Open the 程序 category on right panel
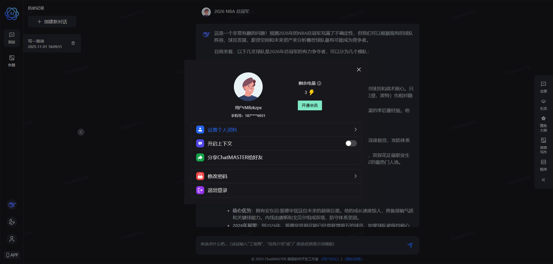Screen dimensions: 553x264 click(543, 165)
